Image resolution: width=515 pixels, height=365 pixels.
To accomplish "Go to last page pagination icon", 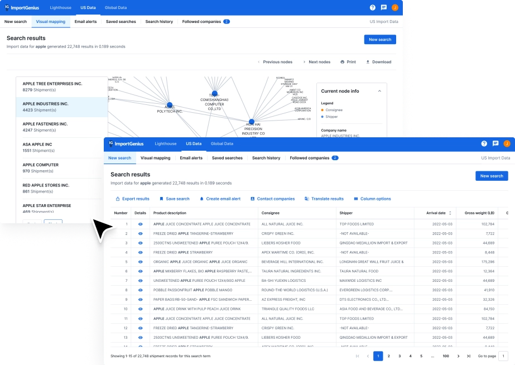I will tap(469, 356).
